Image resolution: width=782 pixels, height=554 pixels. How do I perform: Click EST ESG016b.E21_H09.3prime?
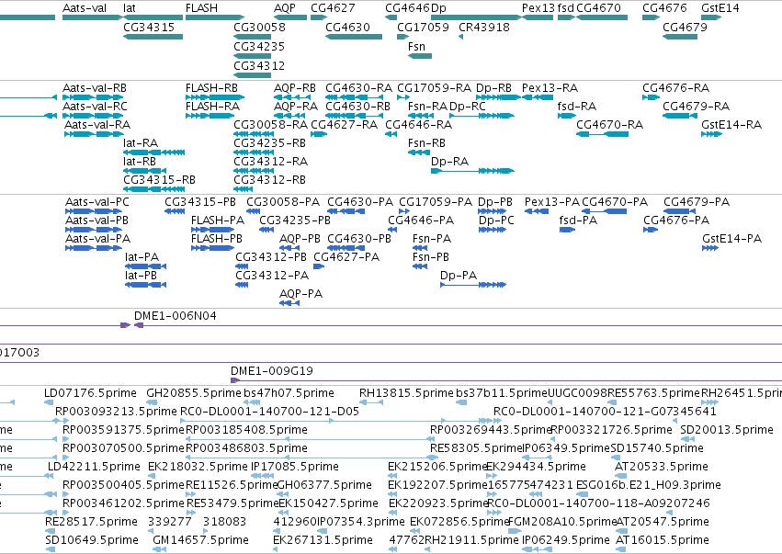[649, 485]
